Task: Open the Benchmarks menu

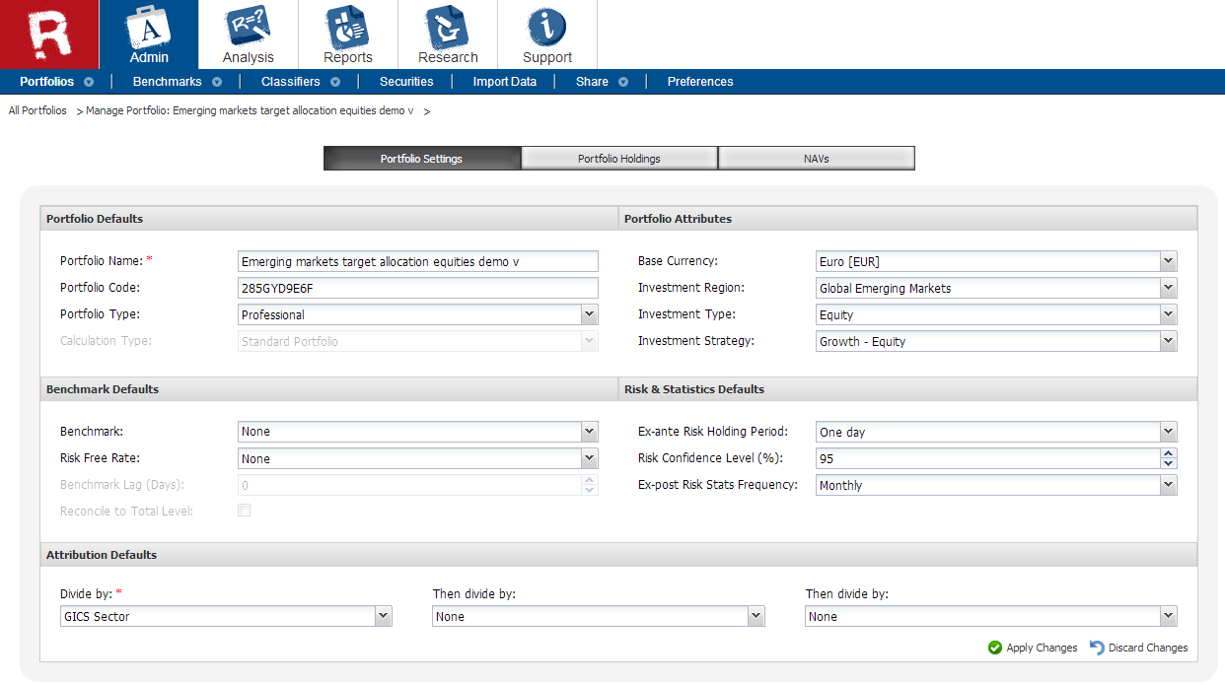Action: [x=168, y=82]
